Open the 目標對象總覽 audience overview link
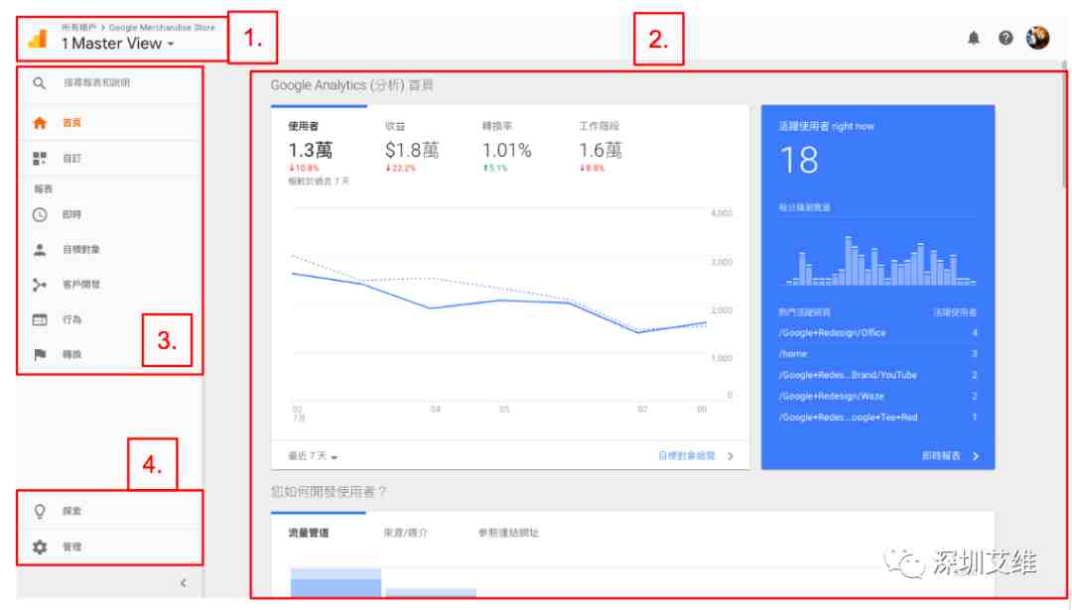This screenshot has height=610, width=1072. click(687, 455)
